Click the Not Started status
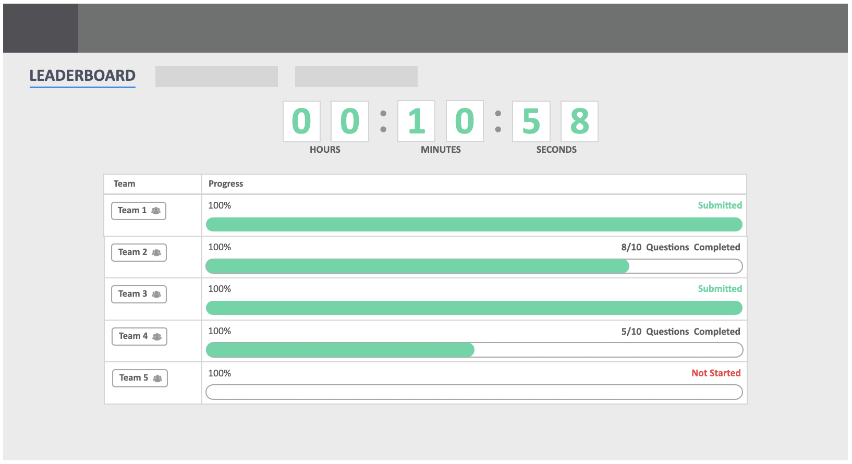Image resolution: width=852 pixels, height=464 pixels. (x=716, y=373)
